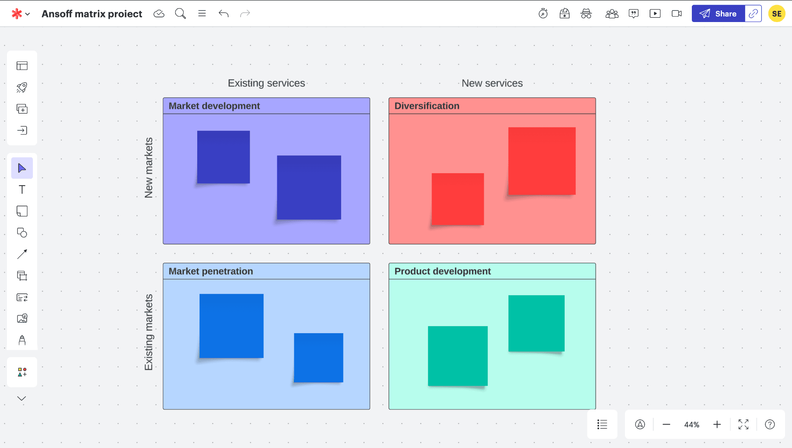This screenshot has height=448, width=792.
Task: Open the import arrow icon
Action: pyautogui.click(x=22, y=131)
